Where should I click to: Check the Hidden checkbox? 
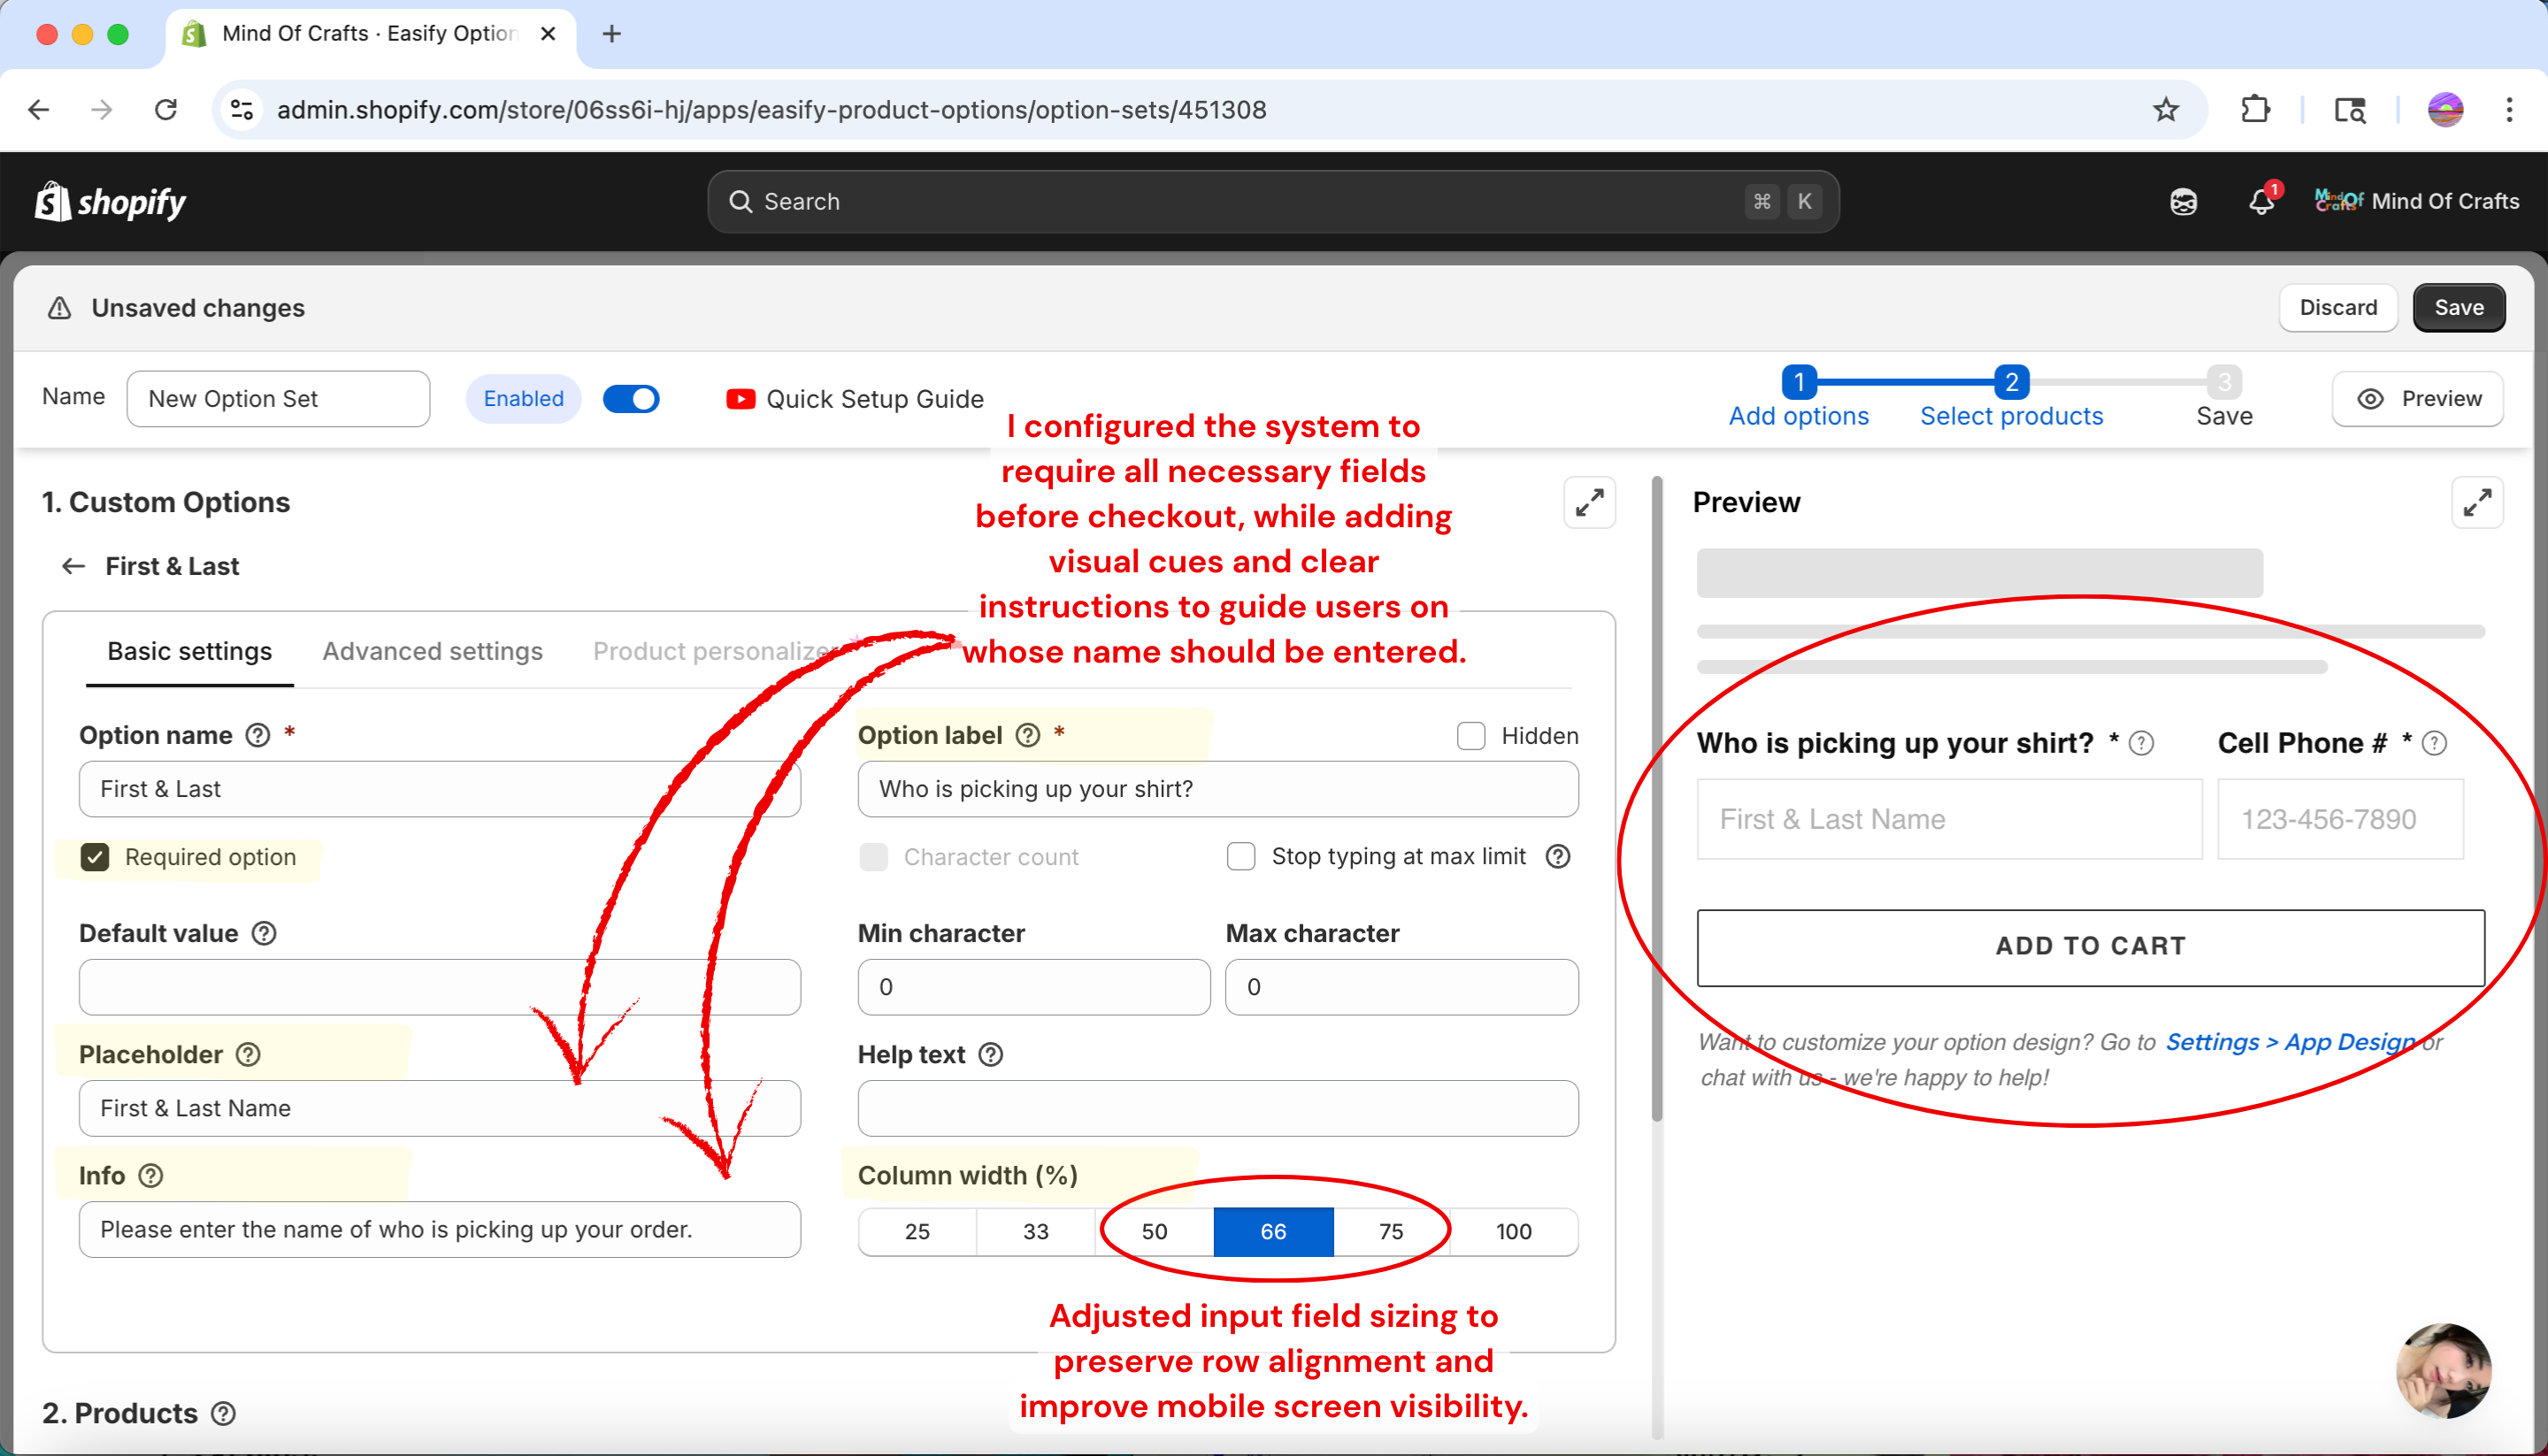tap(1470, 736)
